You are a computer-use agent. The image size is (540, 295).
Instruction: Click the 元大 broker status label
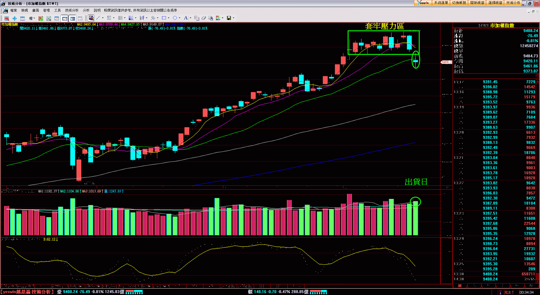[x=509, y=292]
